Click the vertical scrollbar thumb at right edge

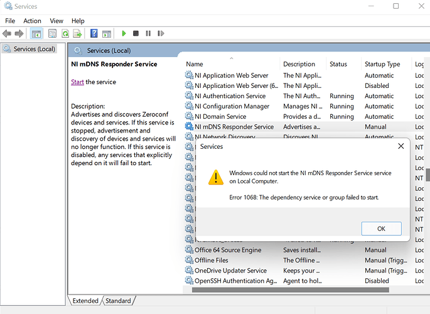click(428, 175)
